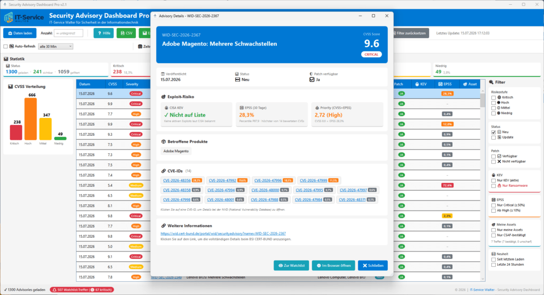Sort table by the CVSS column header
Screen dimensions: 544x295
[113, 84]
